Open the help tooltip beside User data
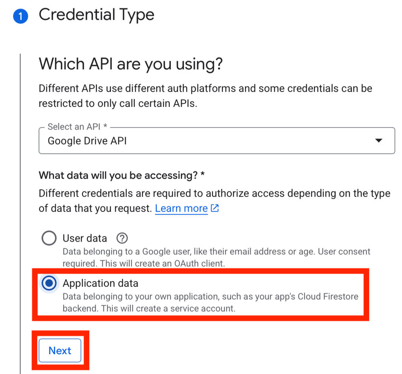The width and height of the screenshot is (402, 374). coord(122,238)
